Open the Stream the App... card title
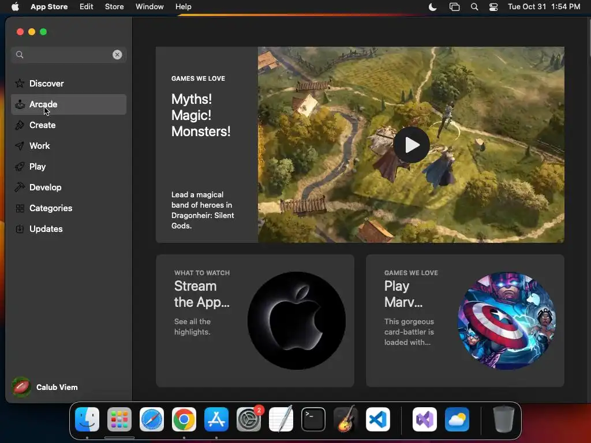 201,294
